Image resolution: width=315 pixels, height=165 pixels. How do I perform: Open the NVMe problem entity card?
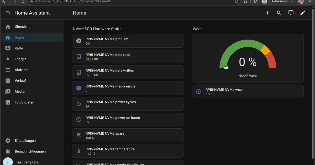coord(128,41)
